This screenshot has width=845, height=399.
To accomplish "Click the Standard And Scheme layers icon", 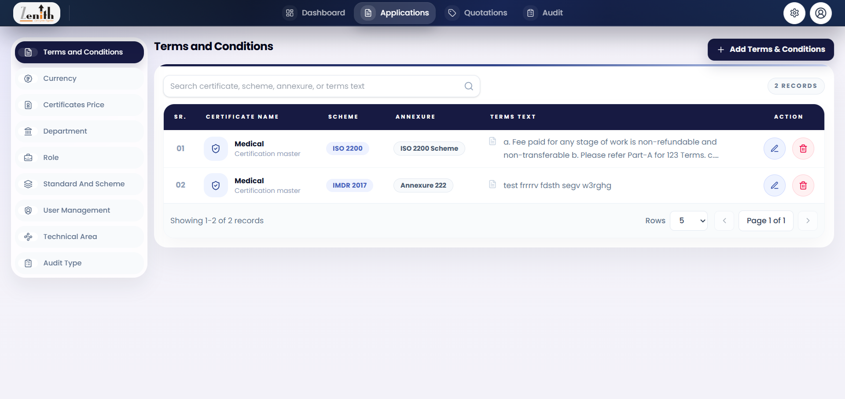I will (28, 184).
